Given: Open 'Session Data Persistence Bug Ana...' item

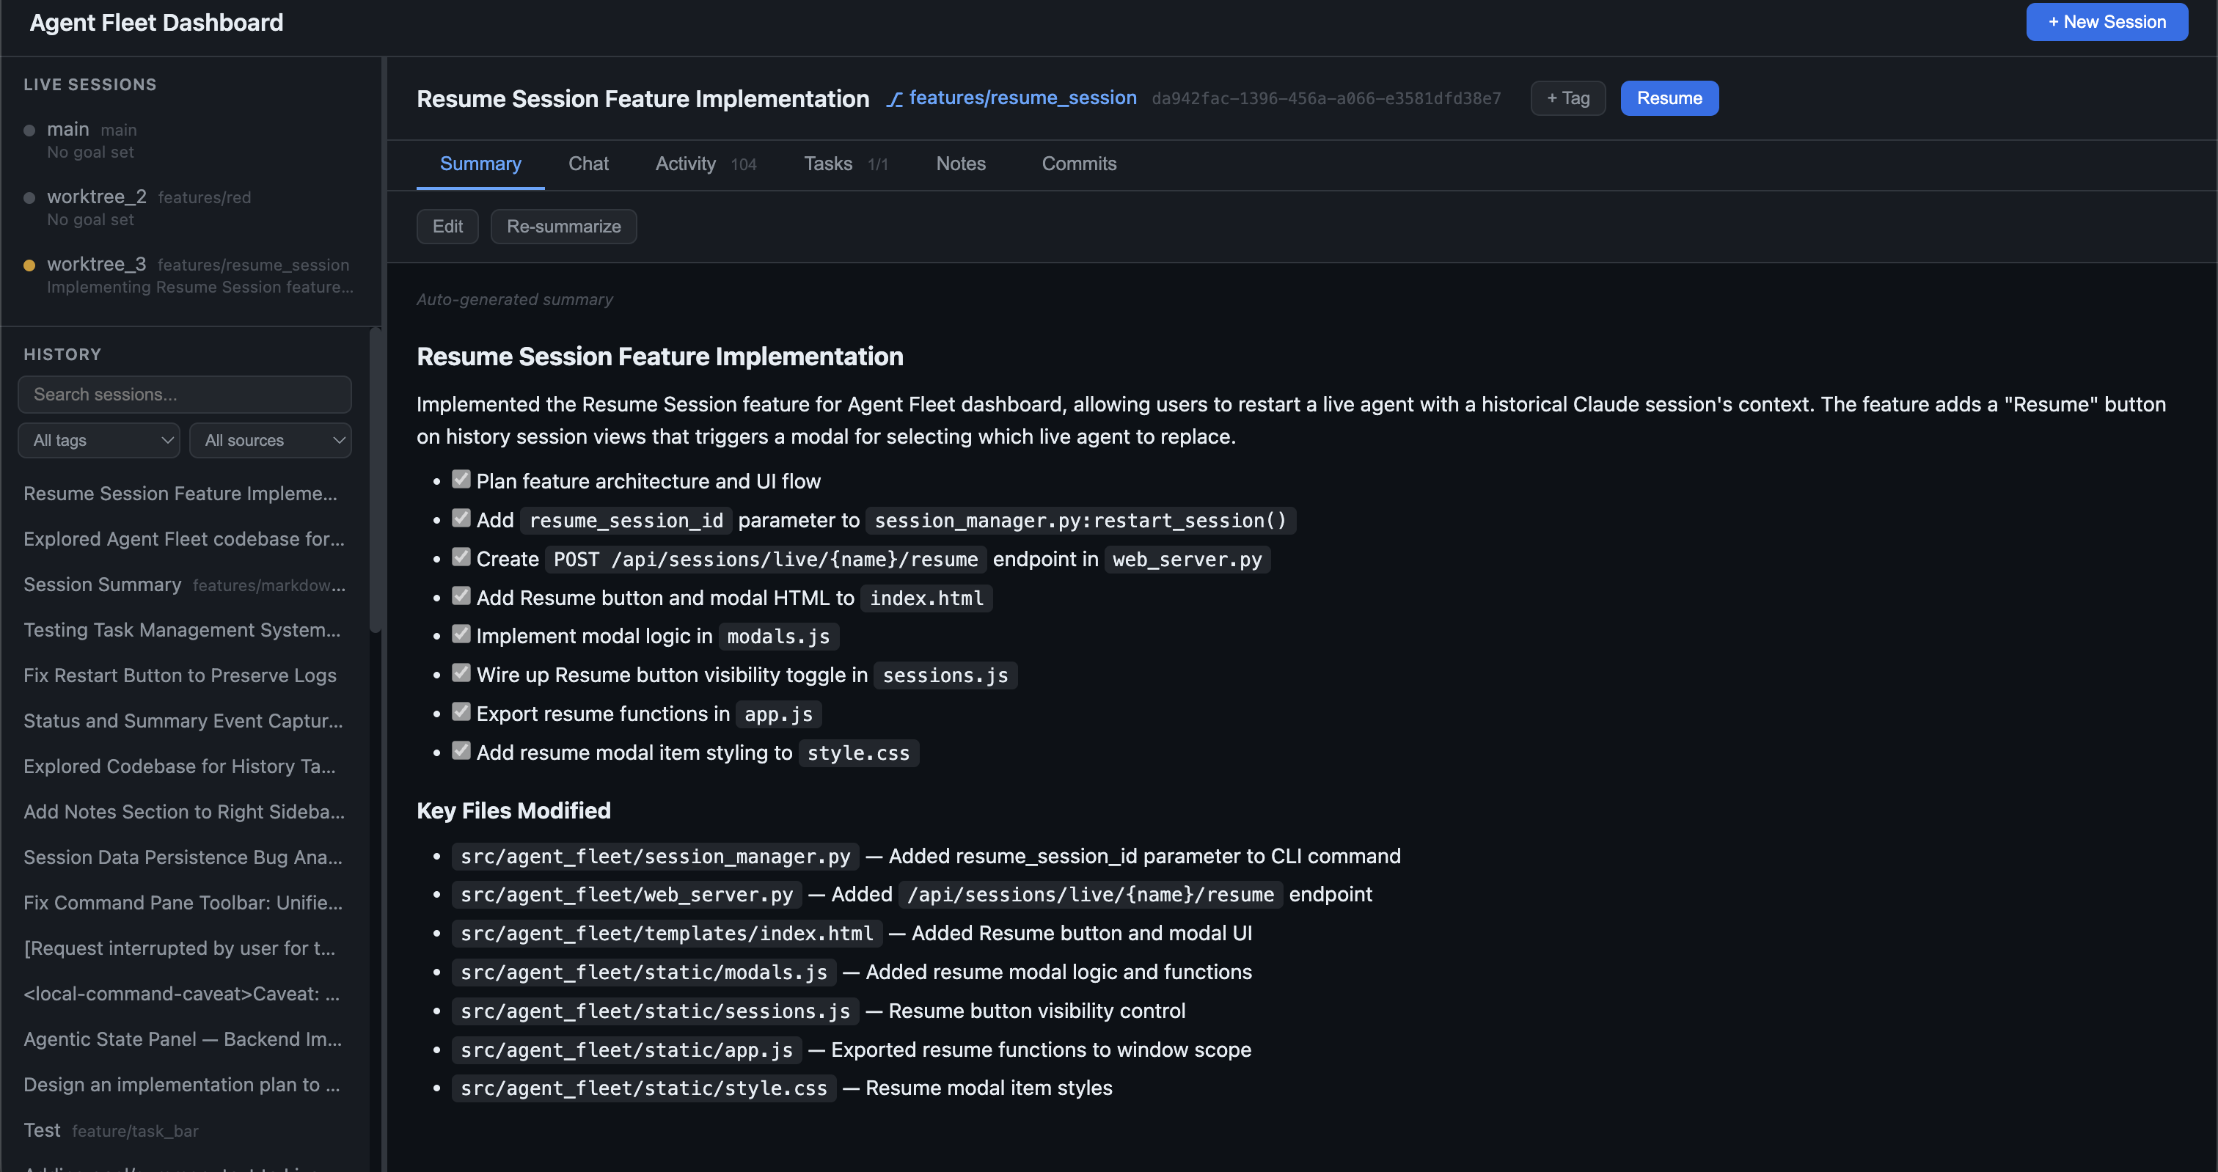Looking at the screenshot, I should pos(184,857).
